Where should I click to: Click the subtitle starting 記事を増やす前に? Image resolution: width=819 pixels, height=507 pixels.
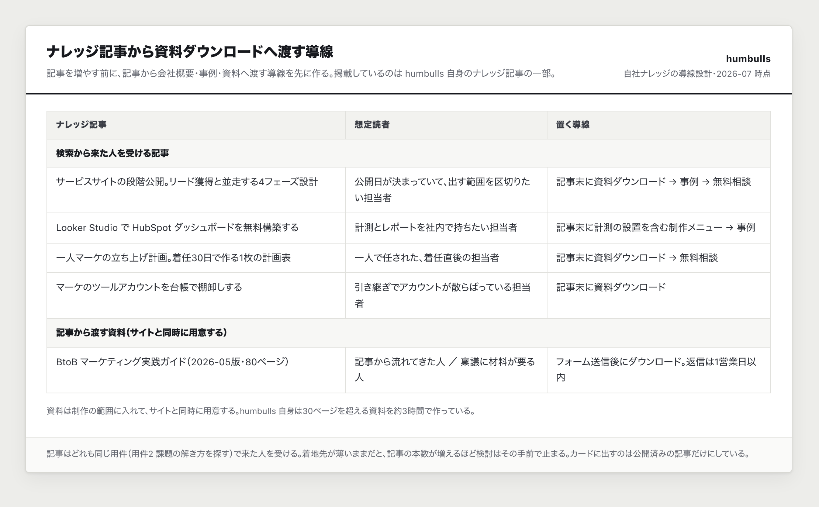coord(301,73)
